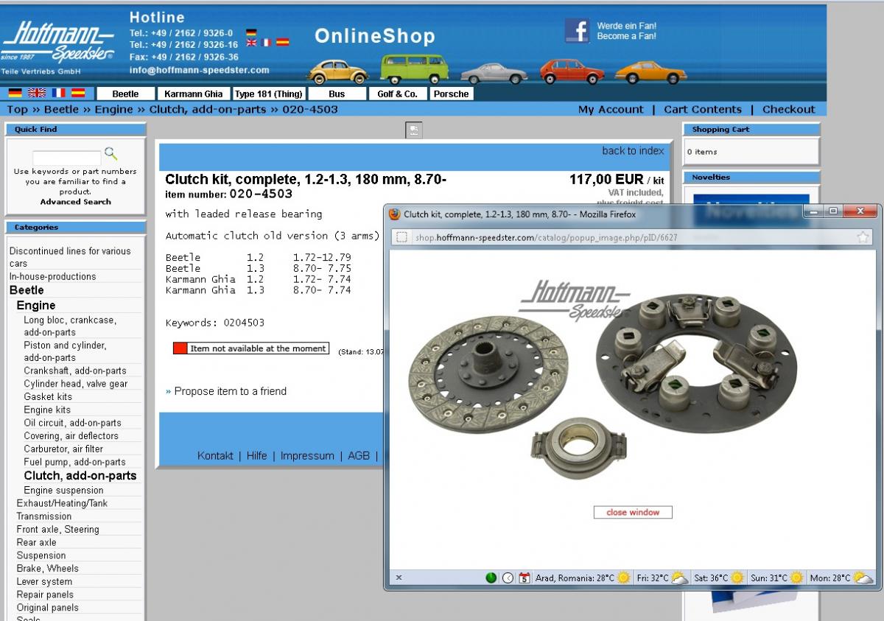Click the Fri: 32°C forecast entry

[662, 578]
